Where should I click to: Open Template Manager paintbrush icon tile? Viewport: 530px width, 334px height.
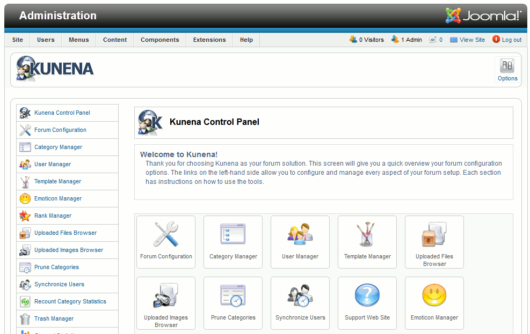pyautogui.click(x=367, y=235)
